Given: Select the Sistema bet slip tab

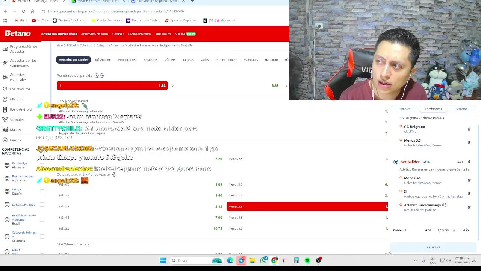Looking at the screenshot, I should coord(461,109).
